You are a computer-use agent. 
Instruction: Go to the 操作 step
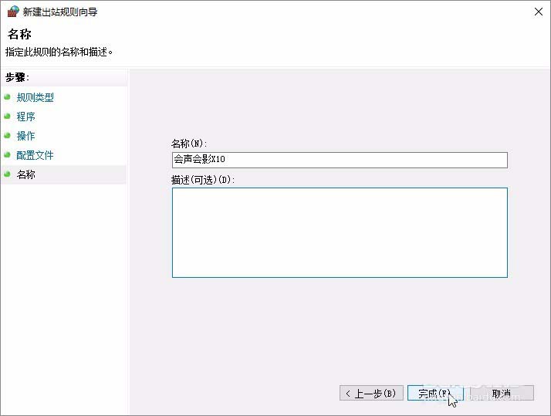(x=25, y=136)
